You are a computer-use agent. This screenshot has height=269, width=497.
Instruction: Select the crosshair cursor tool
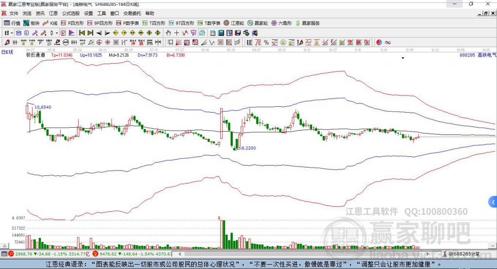[177, 33]
